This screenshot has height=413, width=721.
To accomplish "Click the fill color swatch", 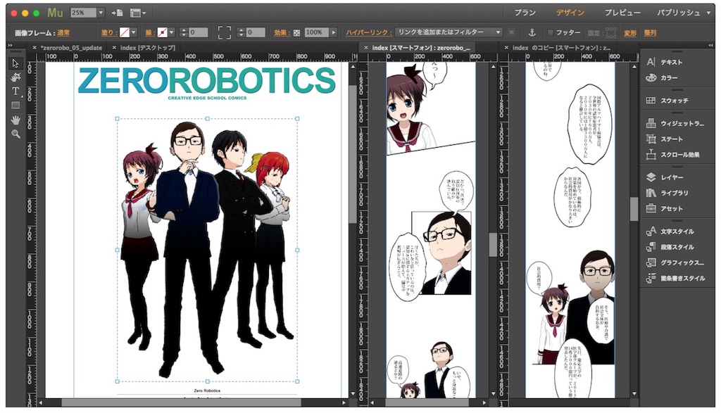I will (124, 32).
